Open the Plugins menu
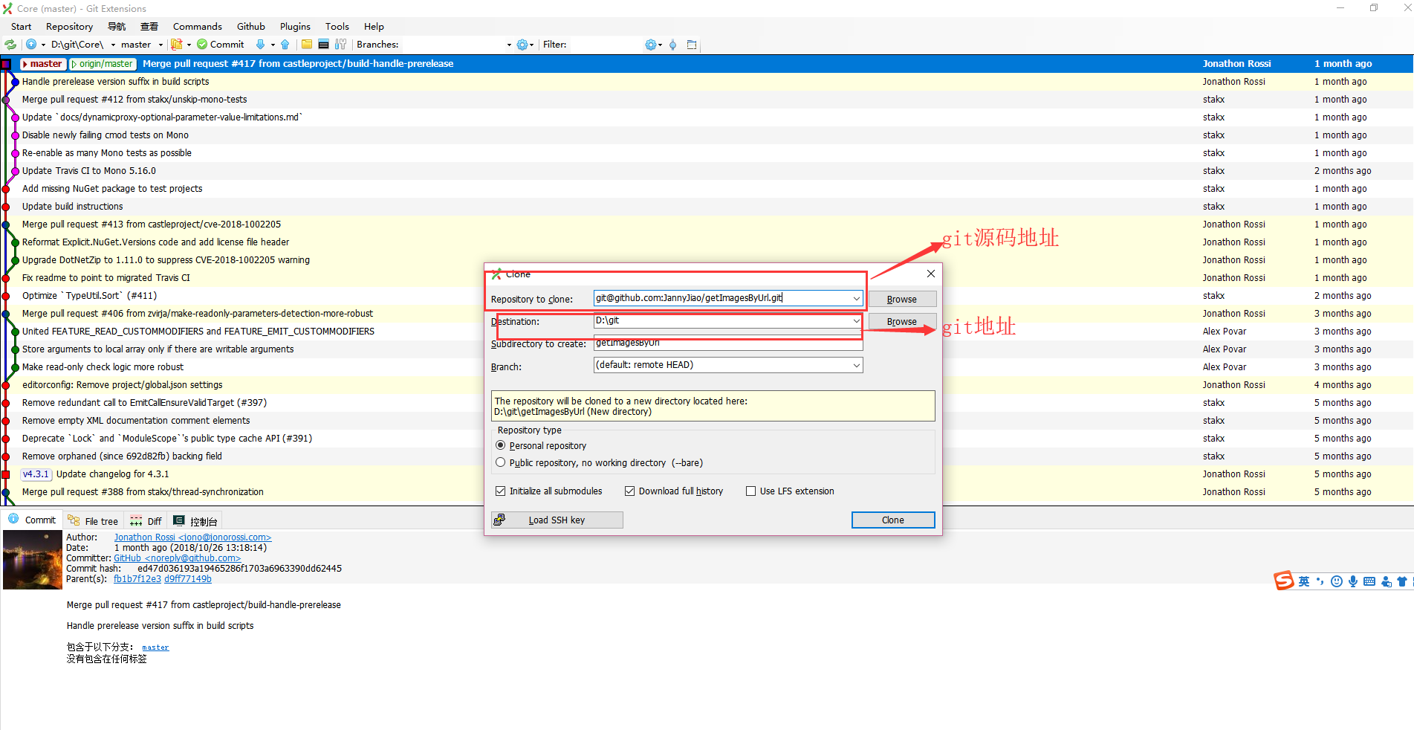 tap(295, 27)
